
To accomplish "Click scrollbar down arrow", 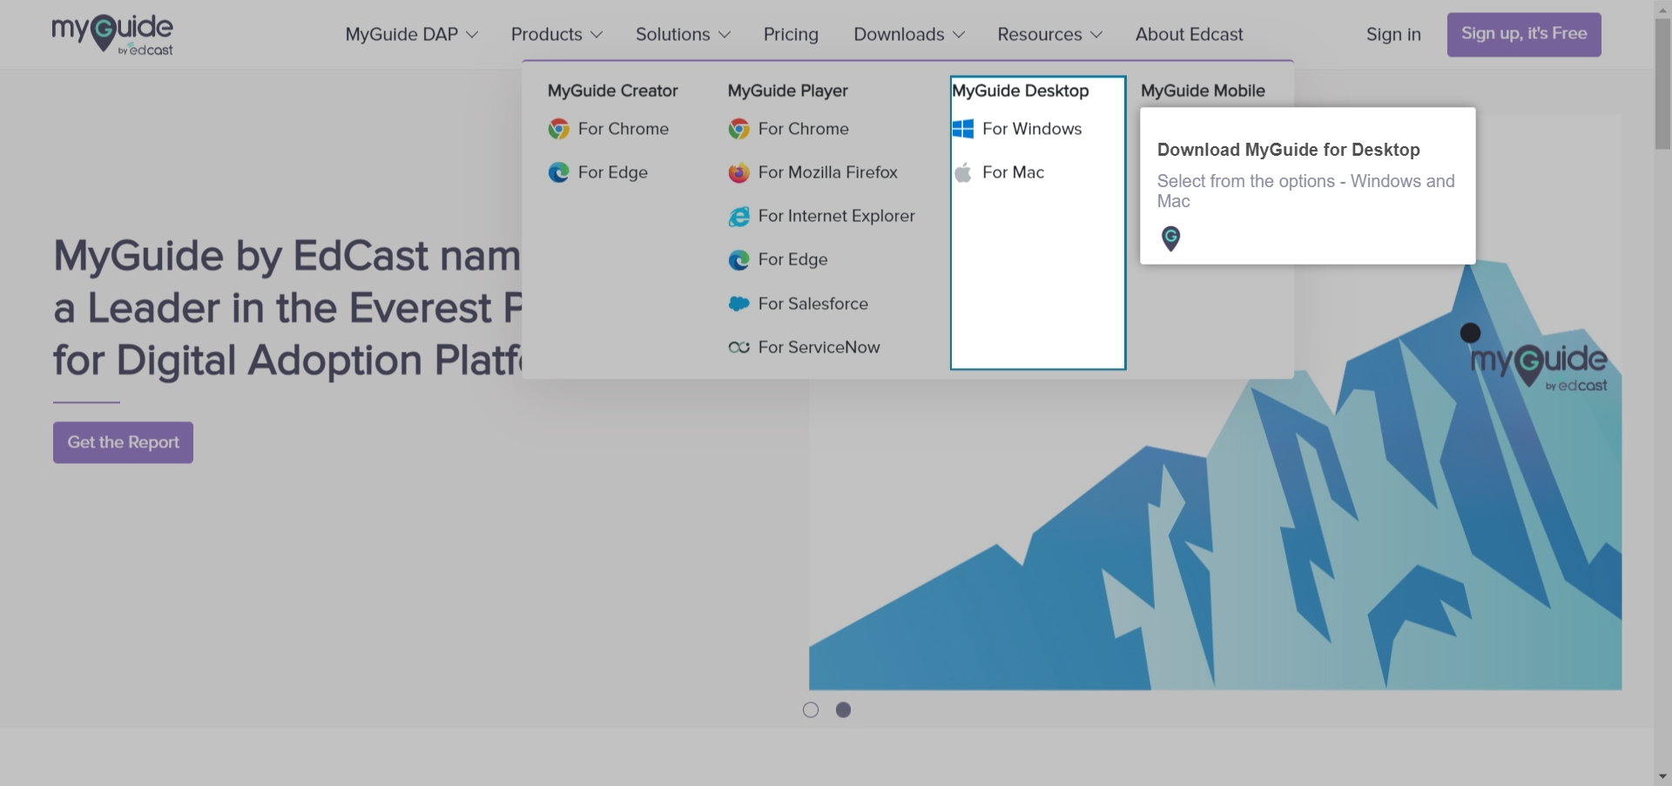I will 1662,776.
